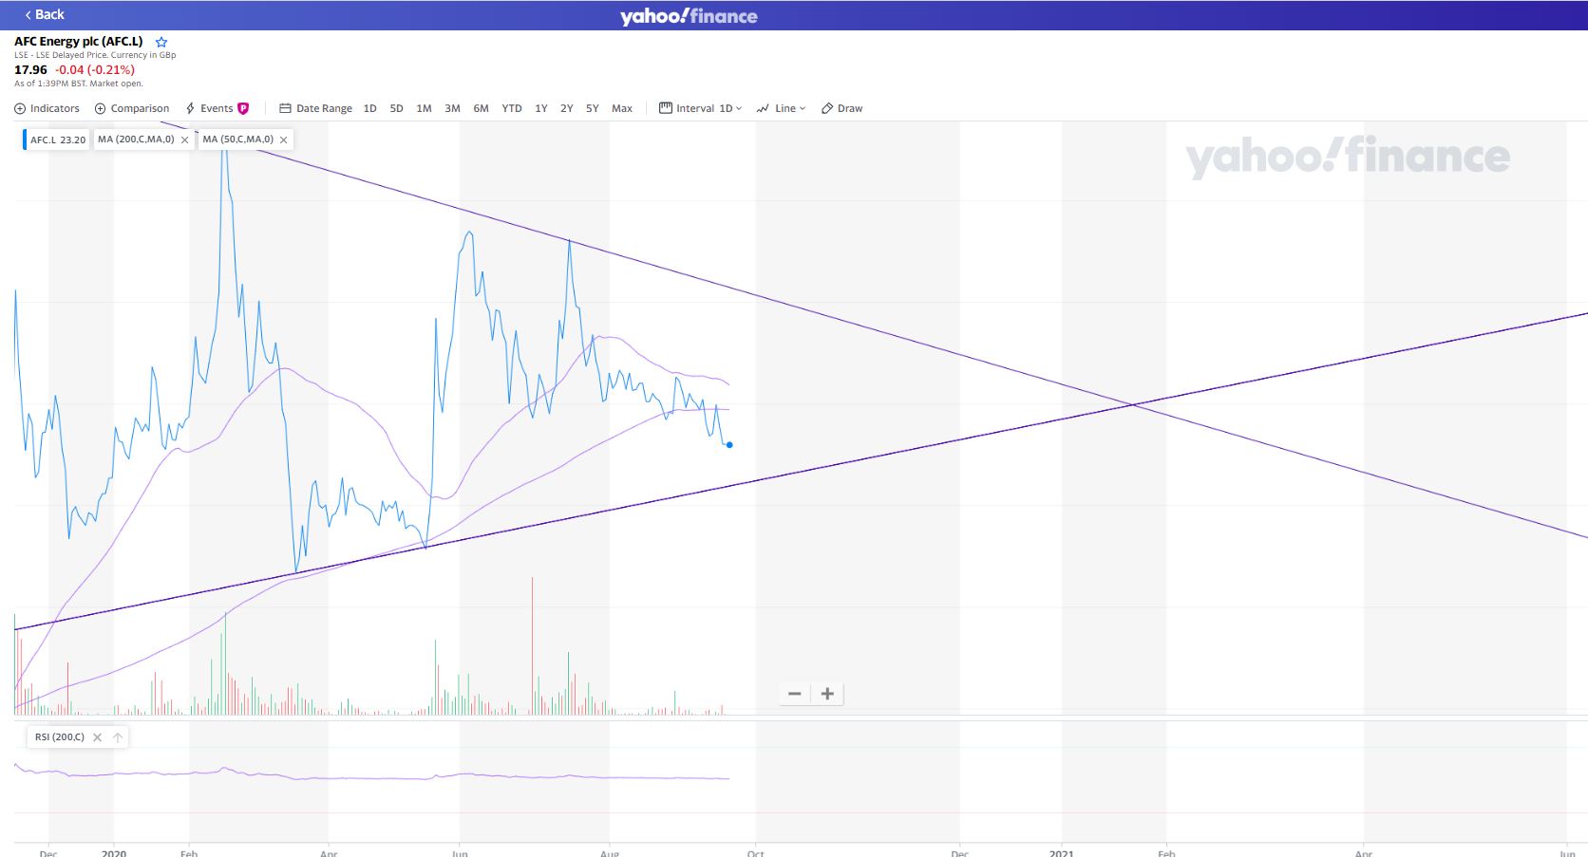
Task: Select the YTD range option
Action: pyautogui.click(x=512, y=108)
